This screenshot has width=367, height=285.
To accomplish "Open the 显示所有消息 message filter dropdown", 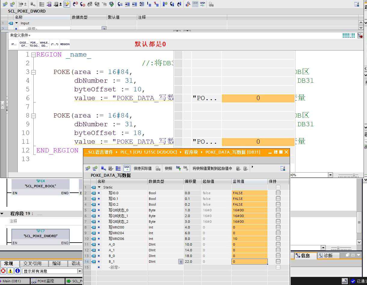I will pyautogui.click(x=80, y=271).
